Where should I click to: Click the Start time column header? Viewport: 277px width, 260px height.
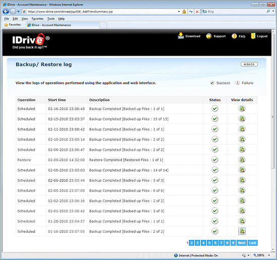57,100
